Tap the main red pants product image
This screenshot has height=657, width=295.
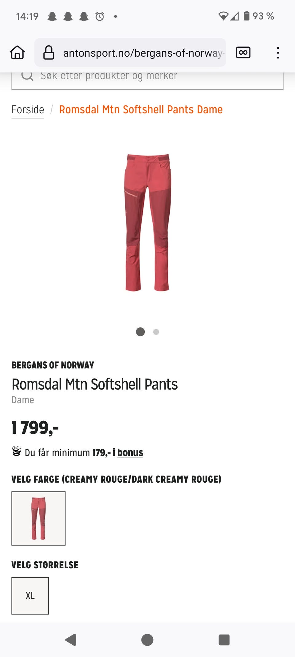click(147, 222)
